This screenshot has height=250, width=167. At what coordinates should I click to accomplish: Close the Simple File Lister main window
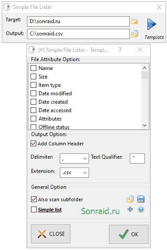pos(159,7)
